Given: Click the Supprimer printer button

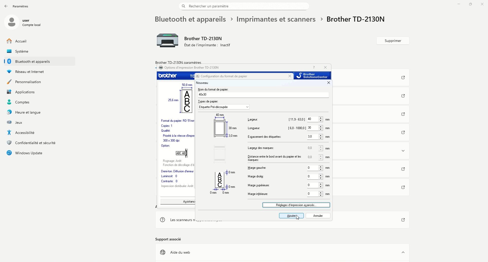Looking at the screenshot, I should click(393, 41).
